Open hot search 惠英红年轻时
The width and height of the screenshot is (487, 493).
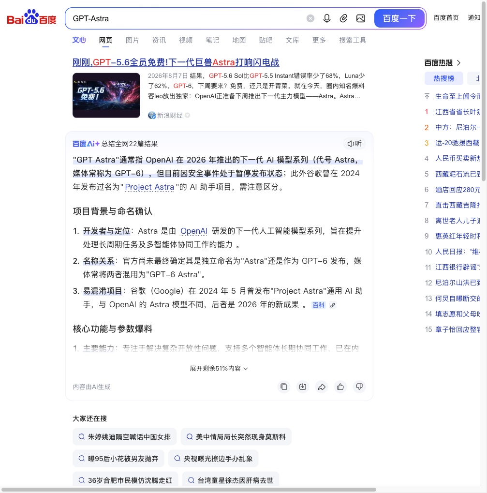(457, 236)
